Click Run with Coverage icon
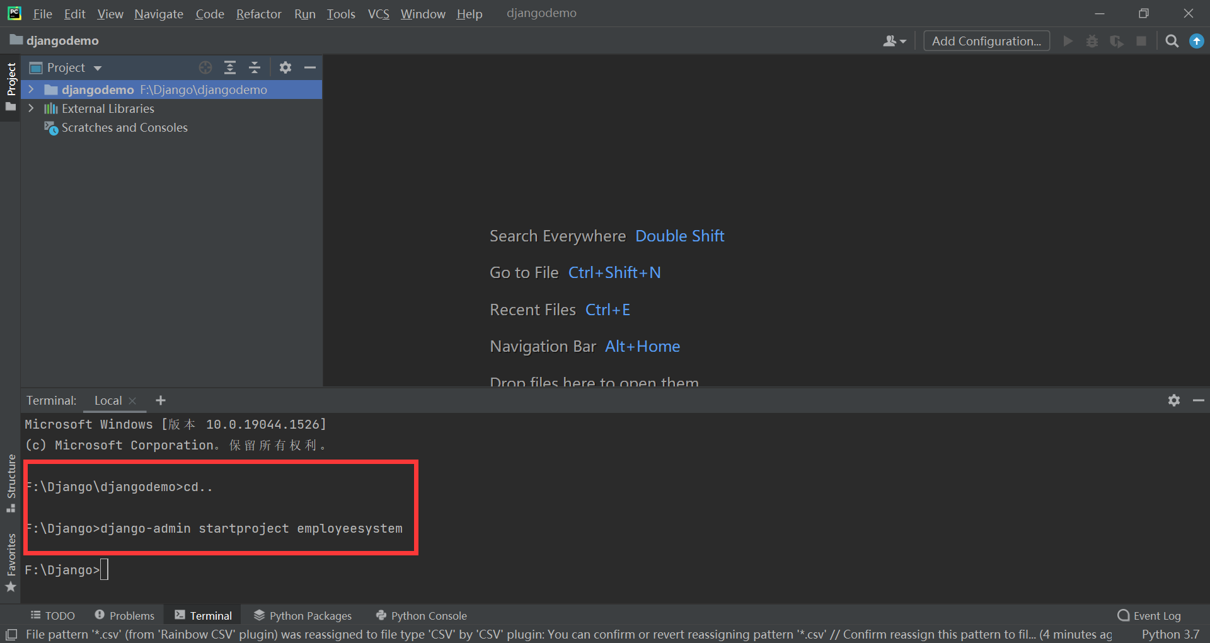This screenshot has width=1210, height=643. 1117,41
